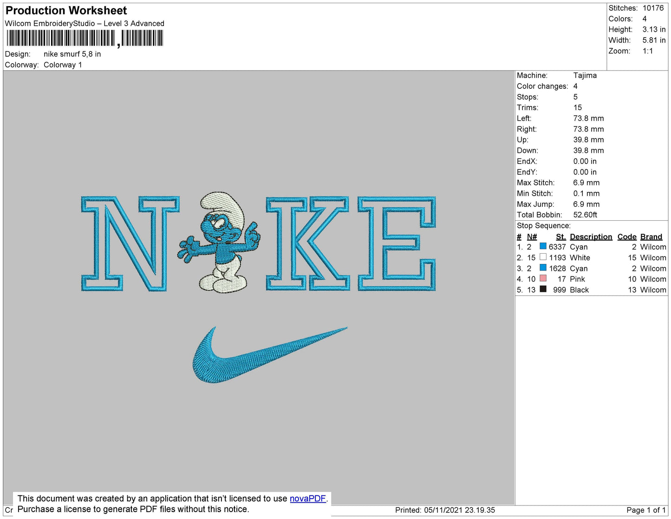The width and height of the screenshot is (671, 519).
Task: Select the Pink color swatch
Action: [543, 278]
